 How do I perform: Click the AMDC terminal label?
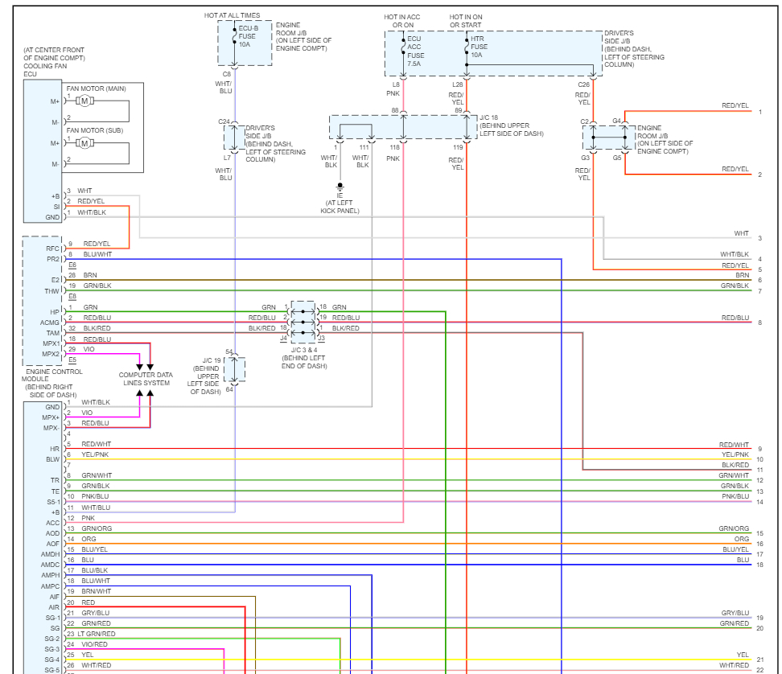(x=50, y=565)
